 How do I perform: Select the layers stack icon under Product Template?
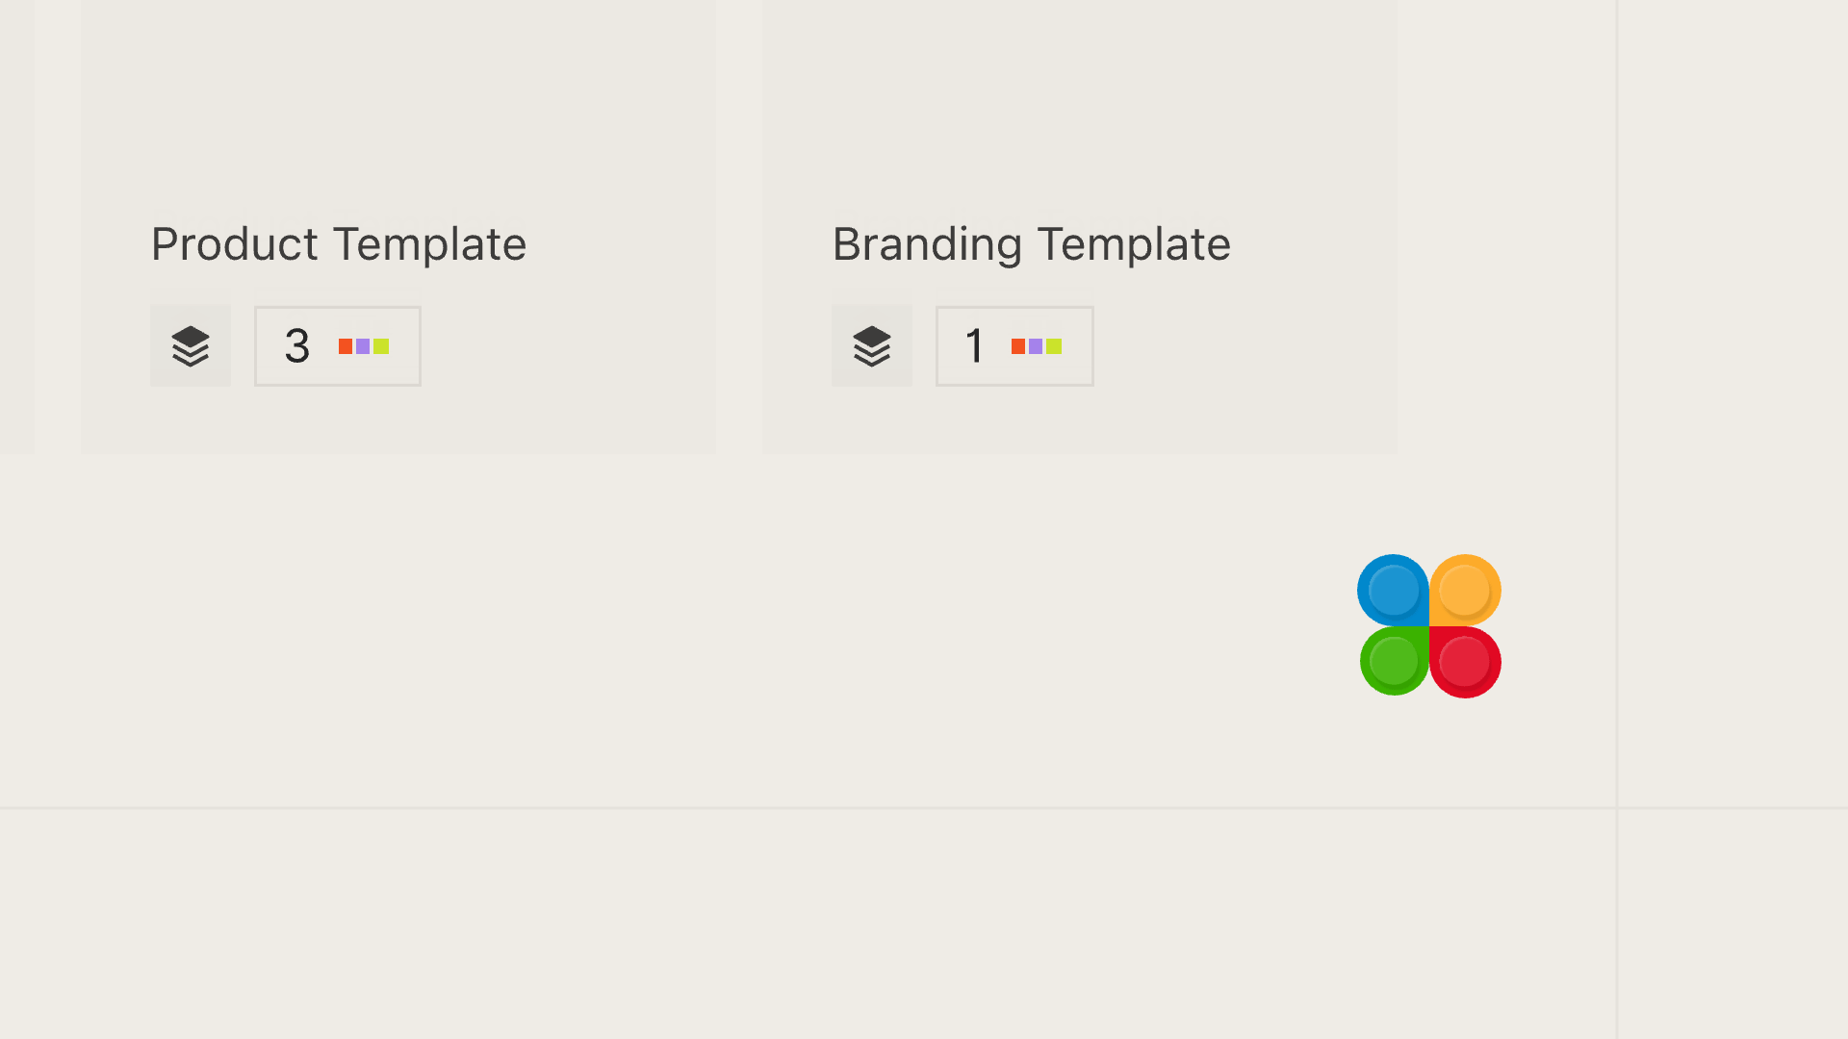(x=191, y=345)
